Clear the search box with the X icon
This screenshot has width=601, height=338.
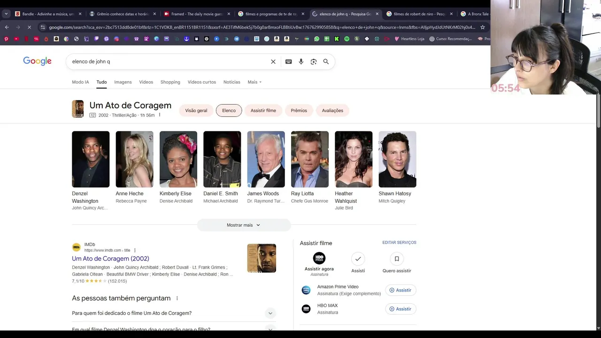pyautogui.click(x=273, y=61)
